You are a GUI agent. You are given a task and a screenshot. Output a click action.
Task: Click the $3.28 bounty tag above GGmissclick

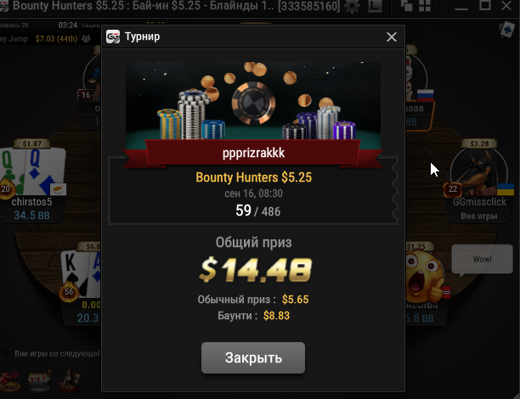479,143
